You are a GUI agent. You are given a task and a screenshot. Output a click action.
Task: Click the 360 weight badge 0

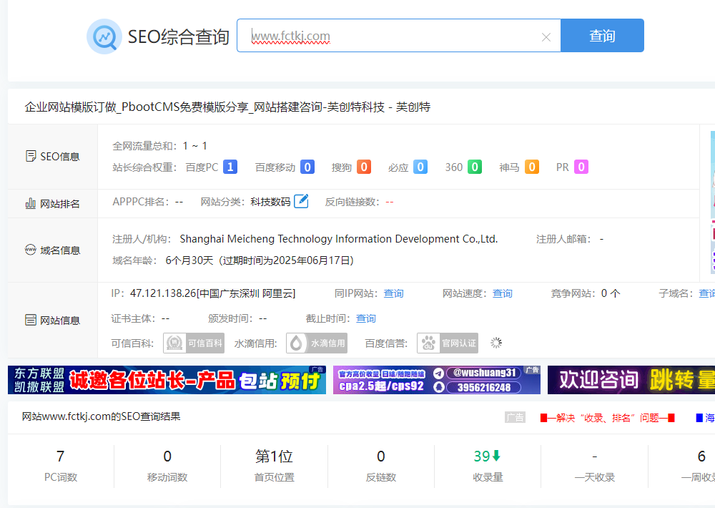coord(474,167)
